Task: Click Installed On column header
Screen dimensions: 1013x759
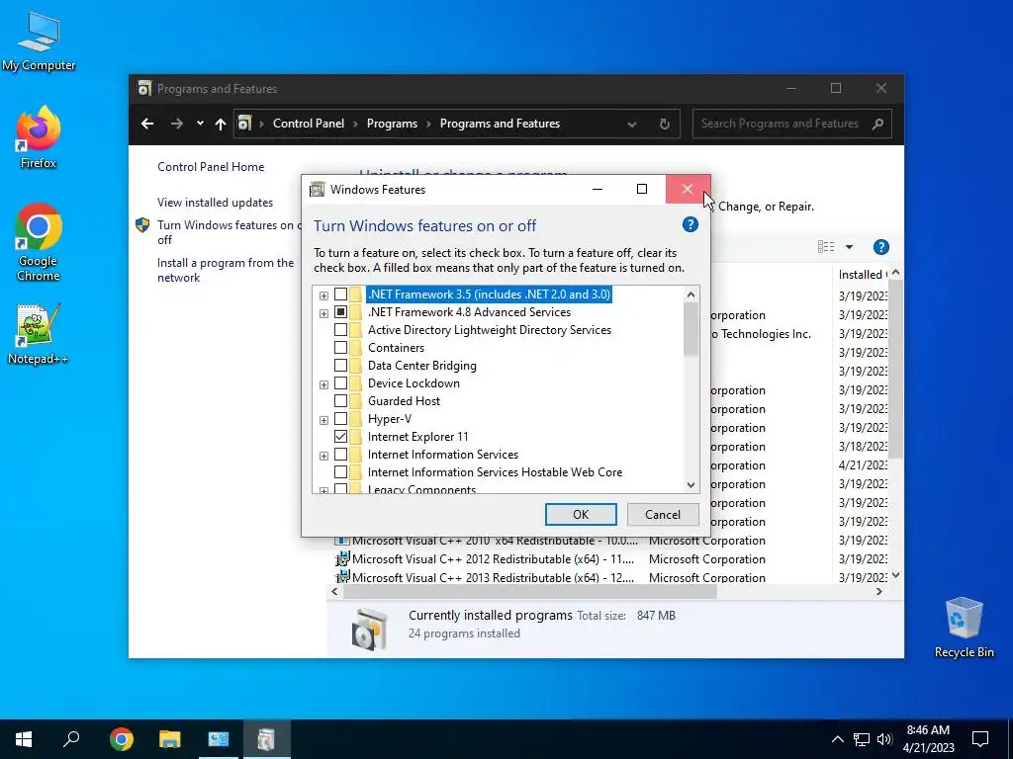Action: click(x=862, y=275)
